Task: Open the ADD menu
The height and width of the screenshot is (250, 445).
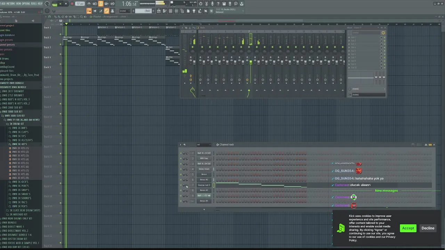Action: (3, 3)
